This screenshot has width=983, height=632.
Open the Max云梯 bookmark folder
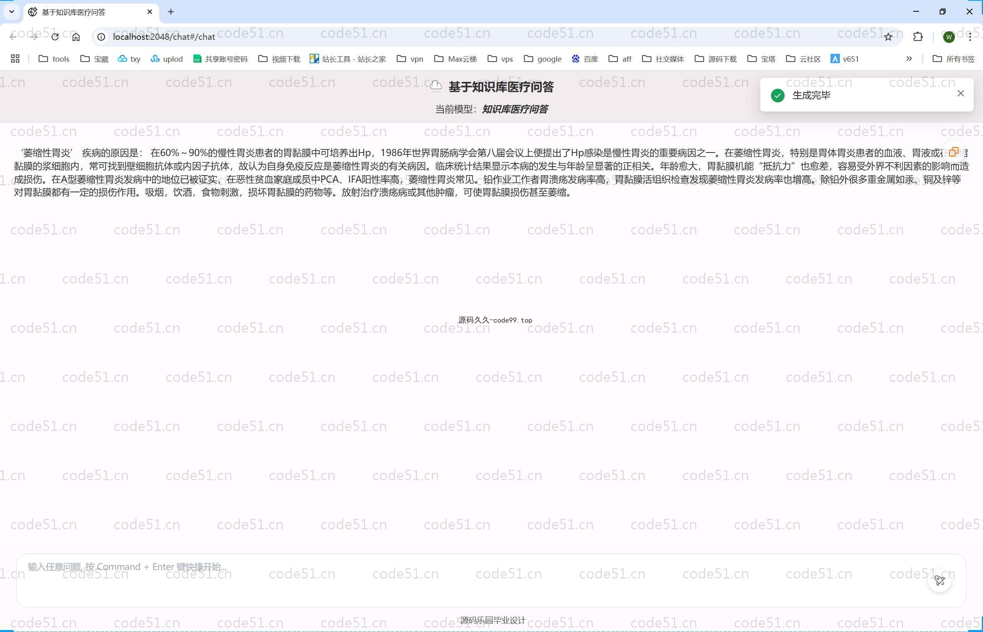[x=455, y=59]
